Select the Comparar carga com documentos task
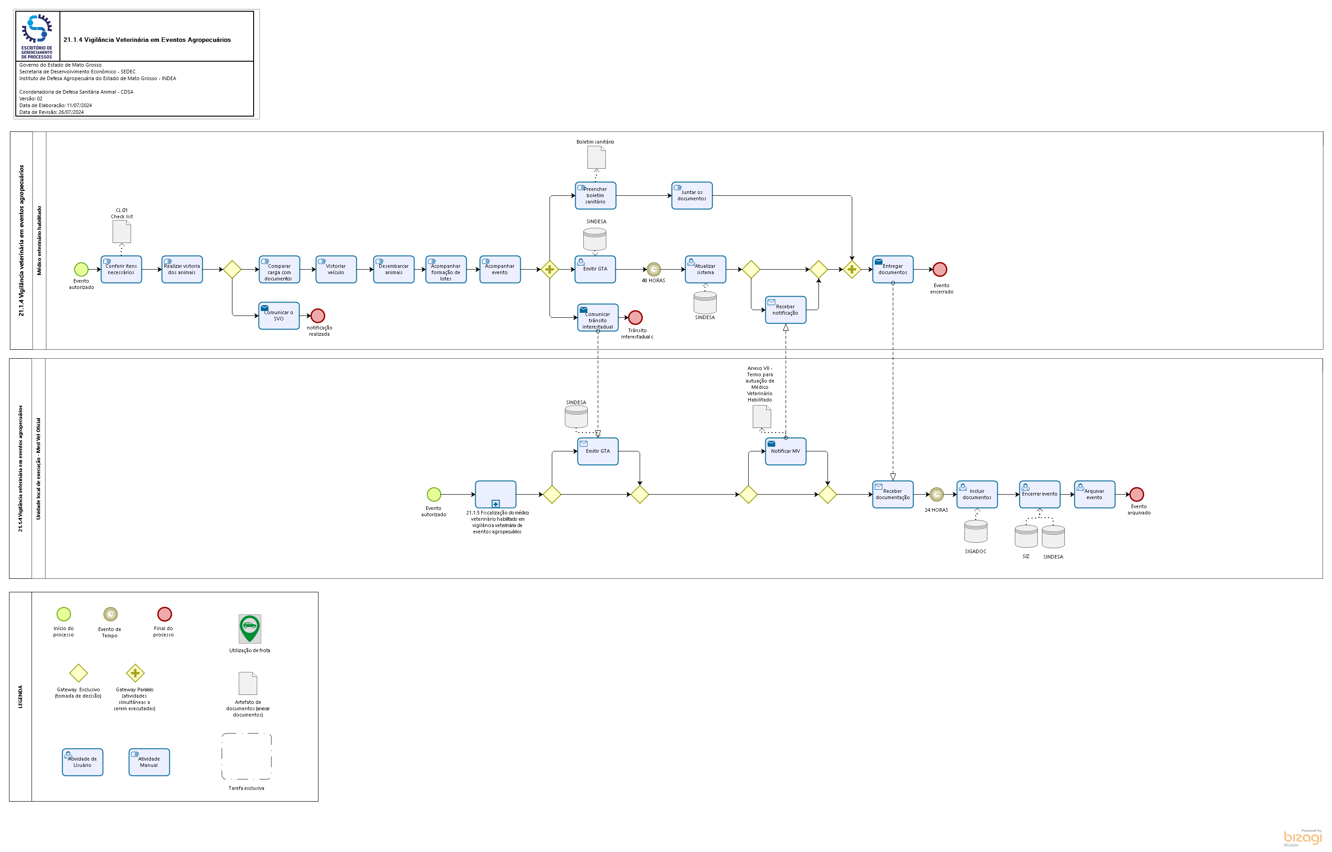 [x=280, y=270]
